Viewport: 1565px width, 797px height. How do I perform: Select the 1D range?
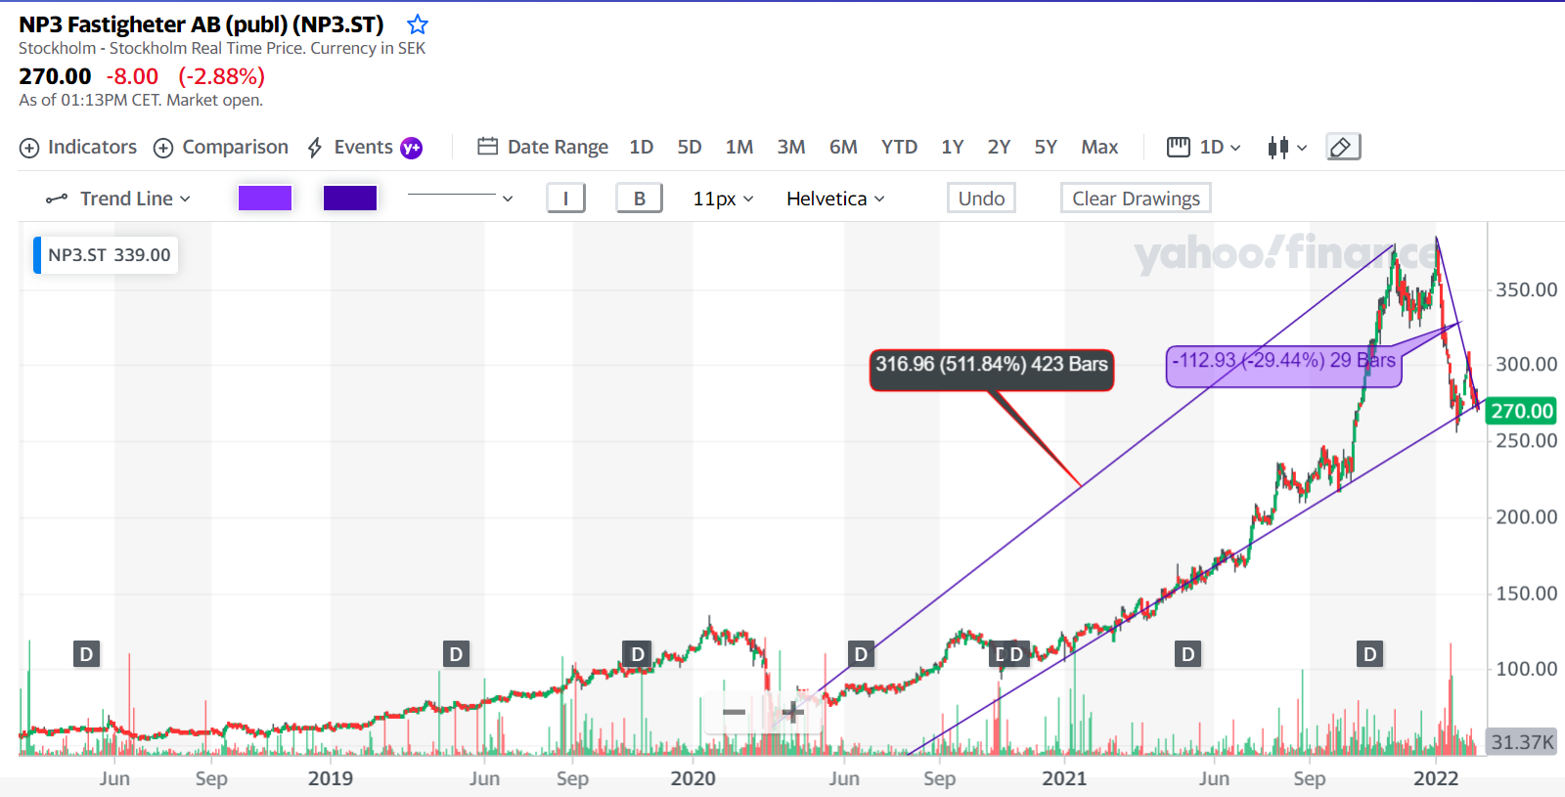pyautogui.click(x=642, y=147)
